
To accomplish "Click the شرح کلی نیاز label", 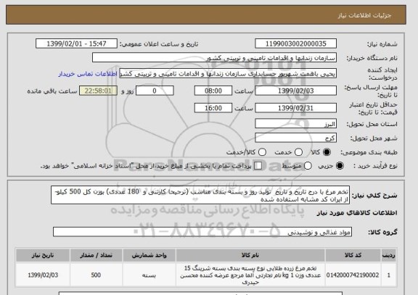I will point(374,196).
